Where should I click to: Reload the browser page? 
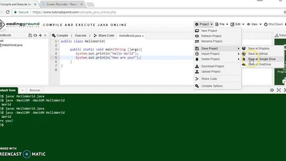pyautogui.click(x=8, y=12)
